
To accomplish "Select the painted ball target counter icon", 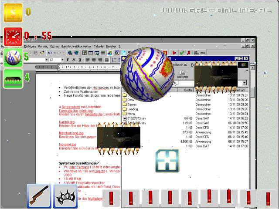I will 13,58.
